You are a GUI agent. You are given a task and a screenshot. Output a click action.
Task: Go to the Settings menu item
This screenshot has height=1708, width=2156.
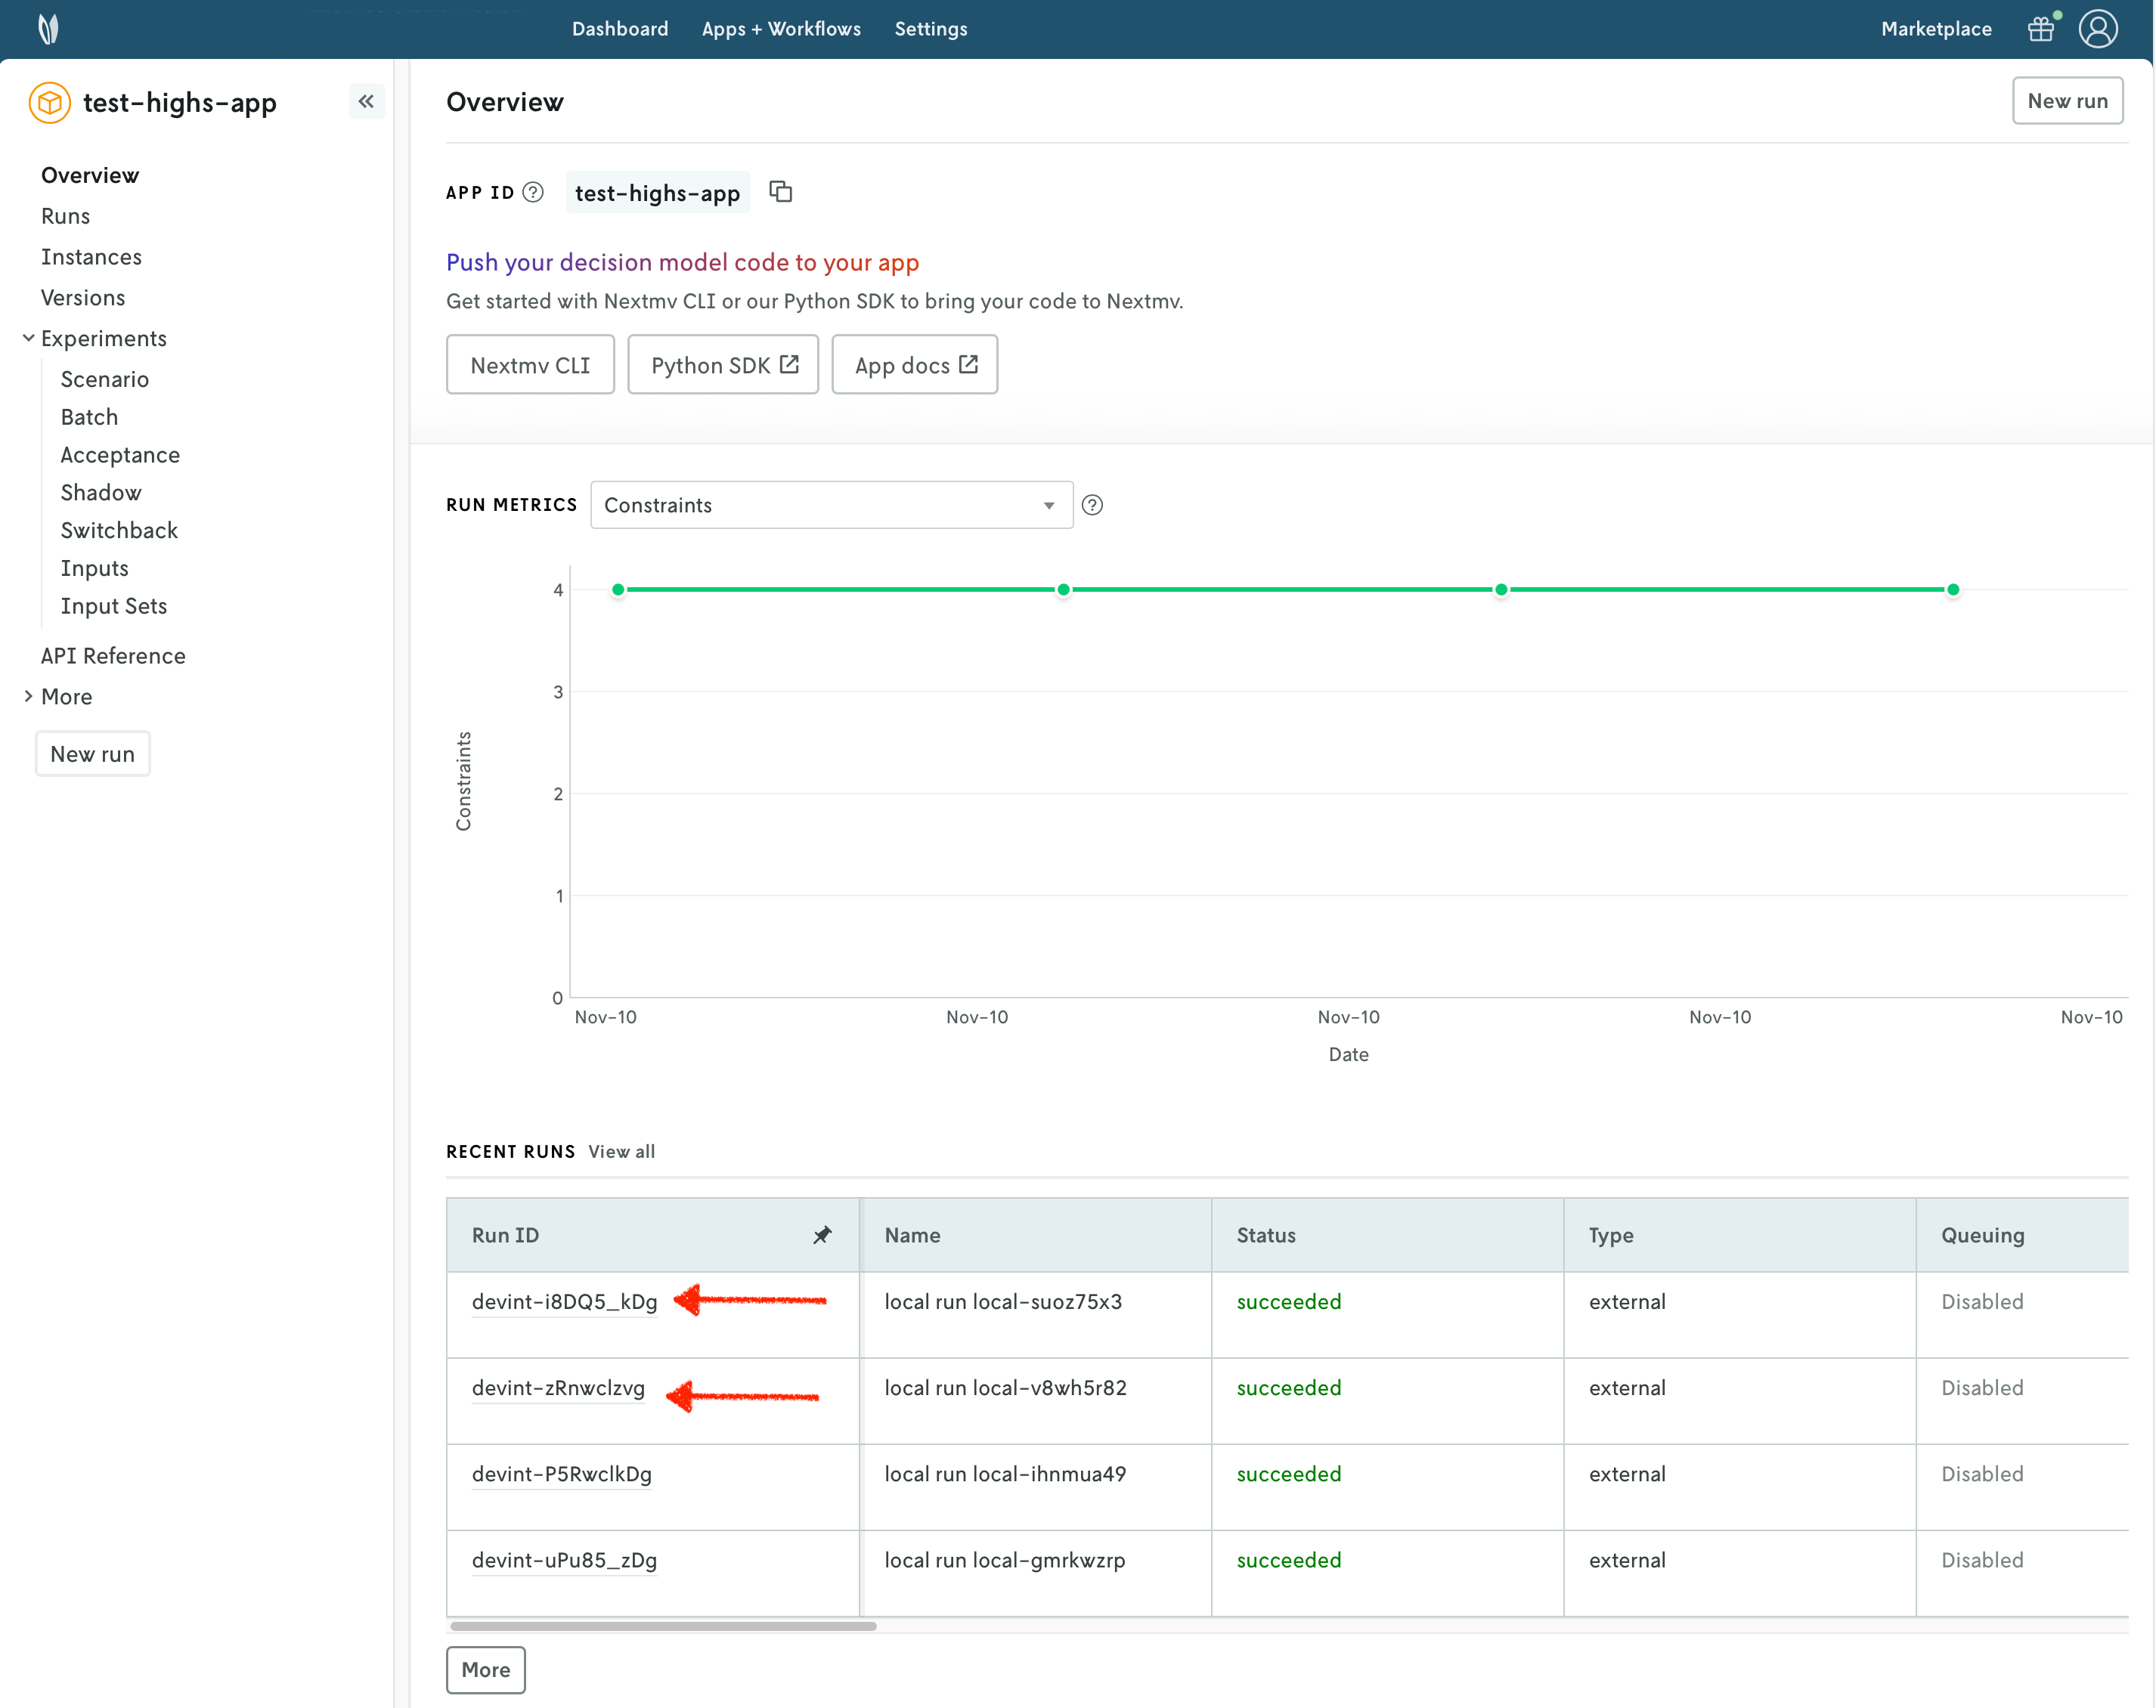point(931,29)
